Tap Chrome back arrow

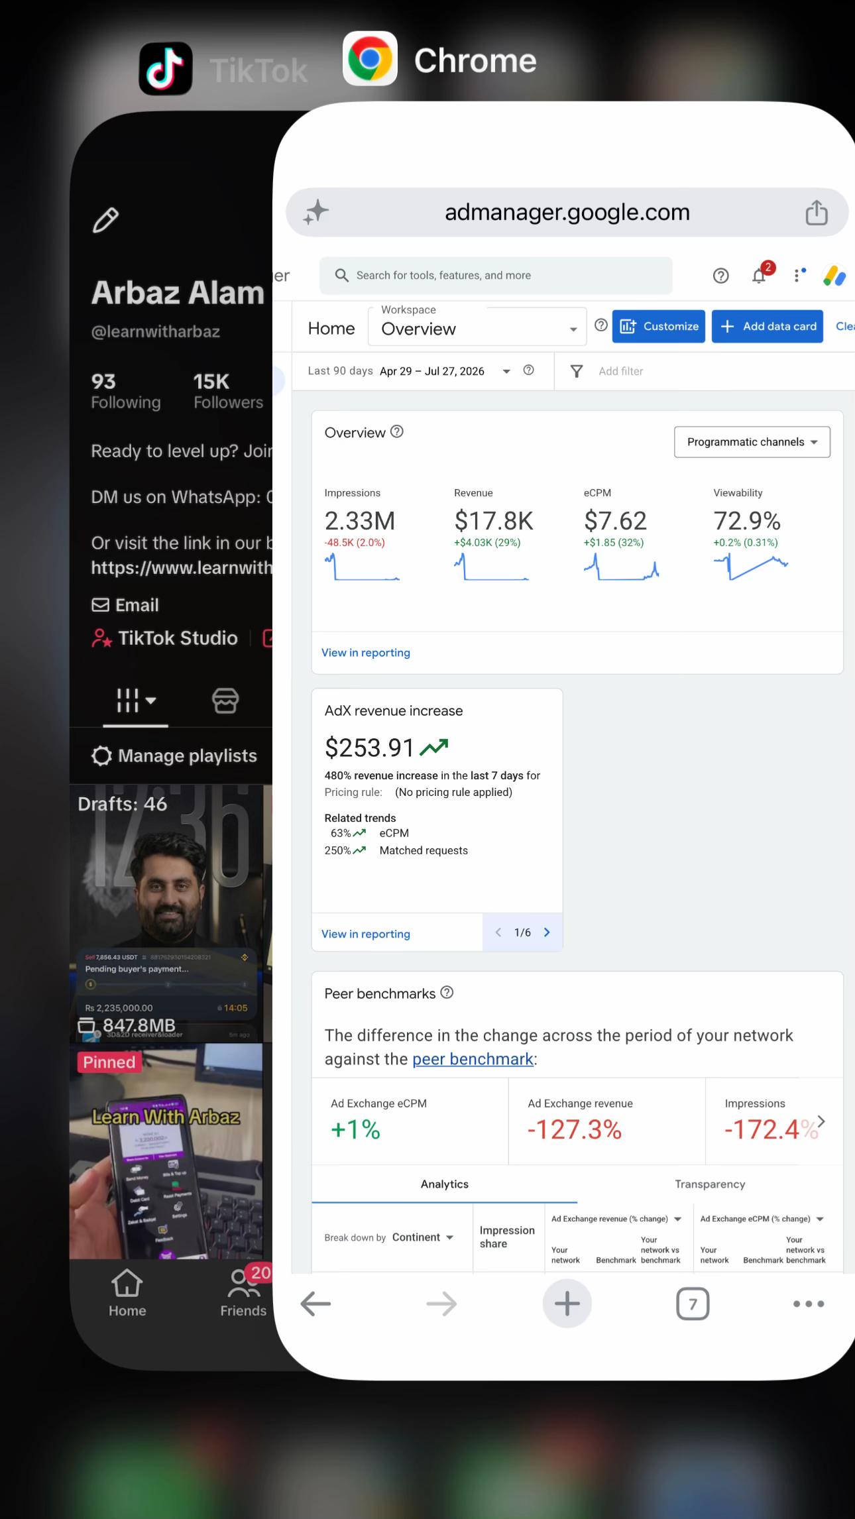(x=315, y=1304)
